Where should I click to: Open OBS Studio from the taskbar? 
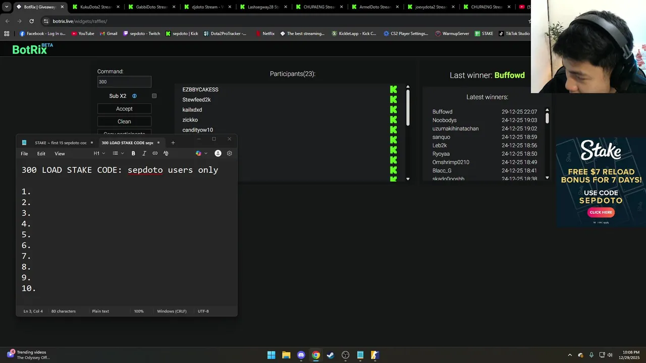tap(345, 355)
